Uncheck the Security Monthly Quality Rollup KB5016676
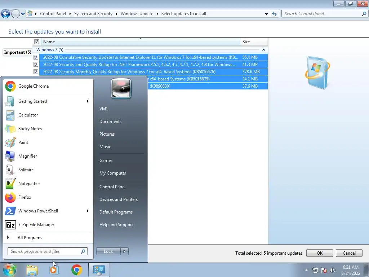 click(36, 72)
